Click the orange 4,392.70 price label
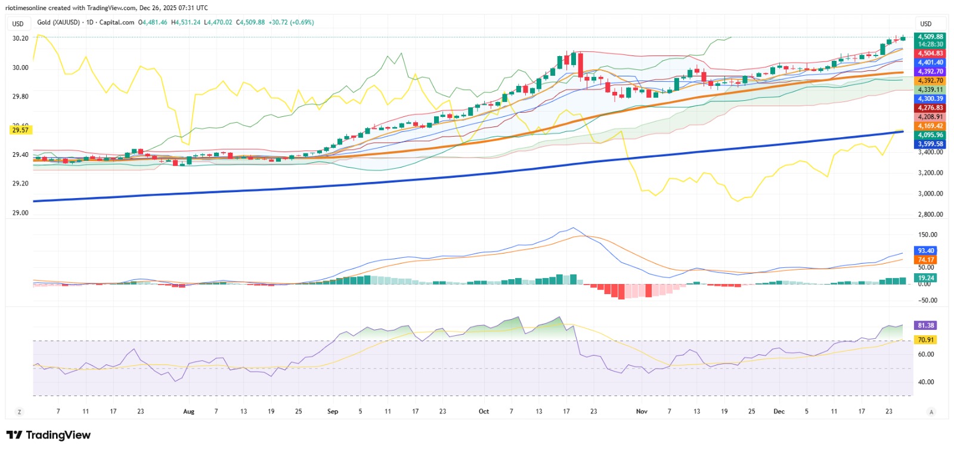This screenshot has height=451, width=954. [x=930, y=81]
